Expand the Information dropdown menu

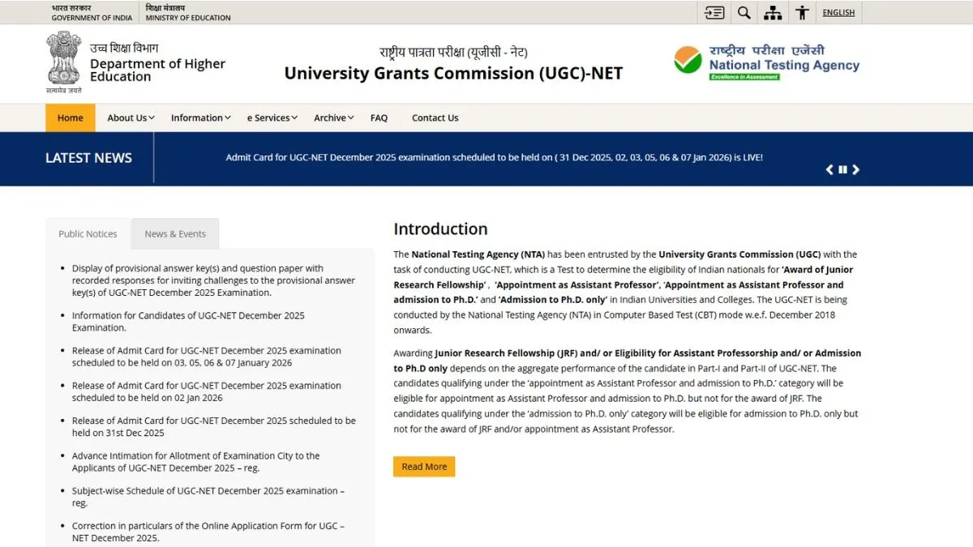[x=200, y=118]
